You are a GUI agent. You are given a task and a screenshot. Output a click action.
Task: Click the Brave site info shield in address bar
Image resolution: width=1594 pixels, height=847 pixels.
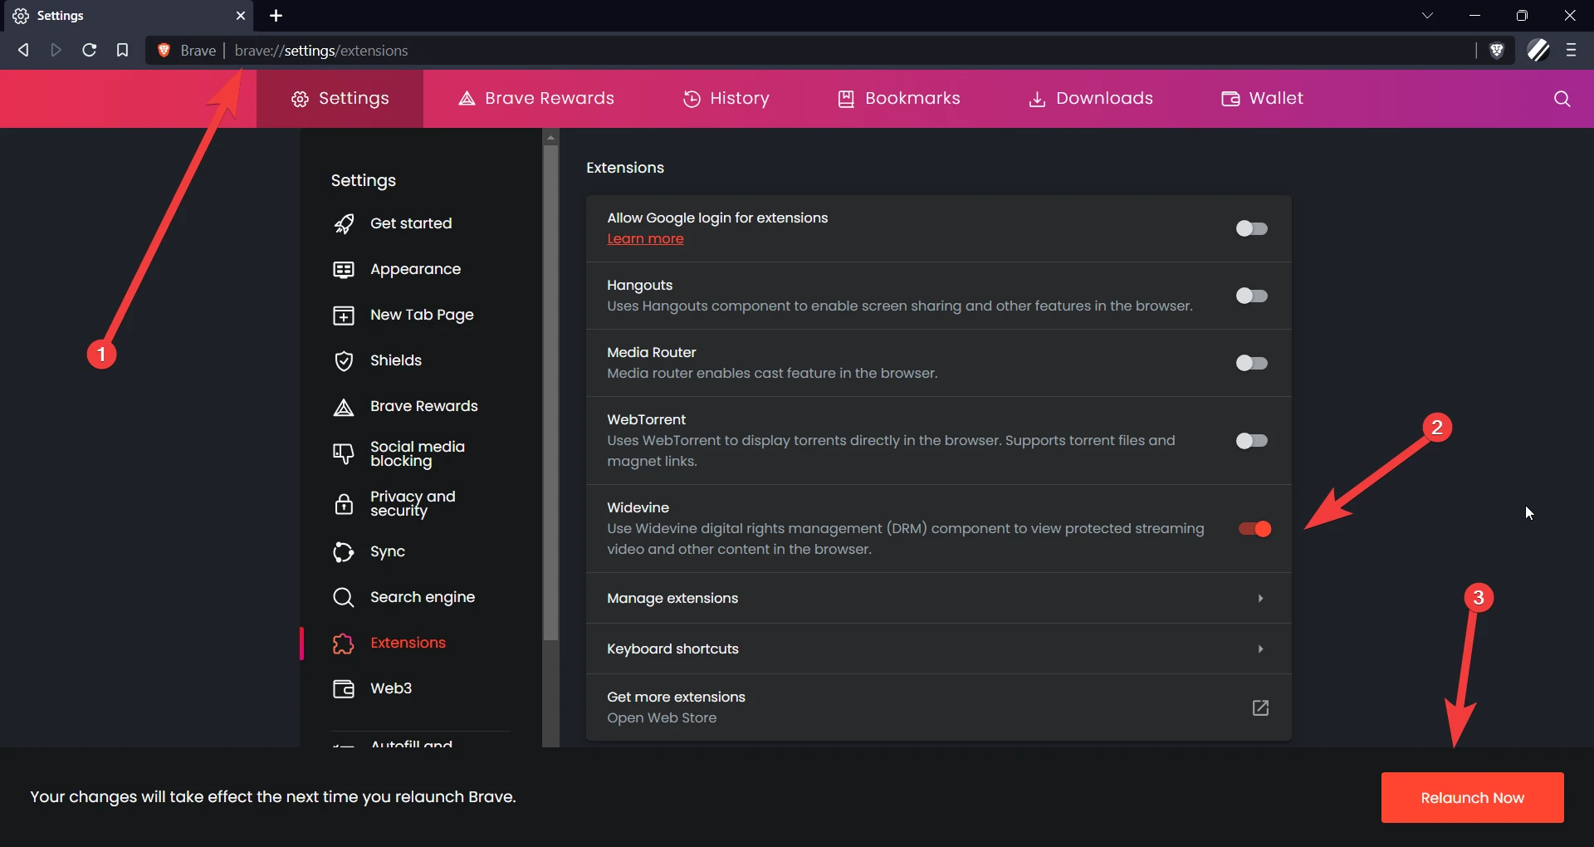(164, 51)
